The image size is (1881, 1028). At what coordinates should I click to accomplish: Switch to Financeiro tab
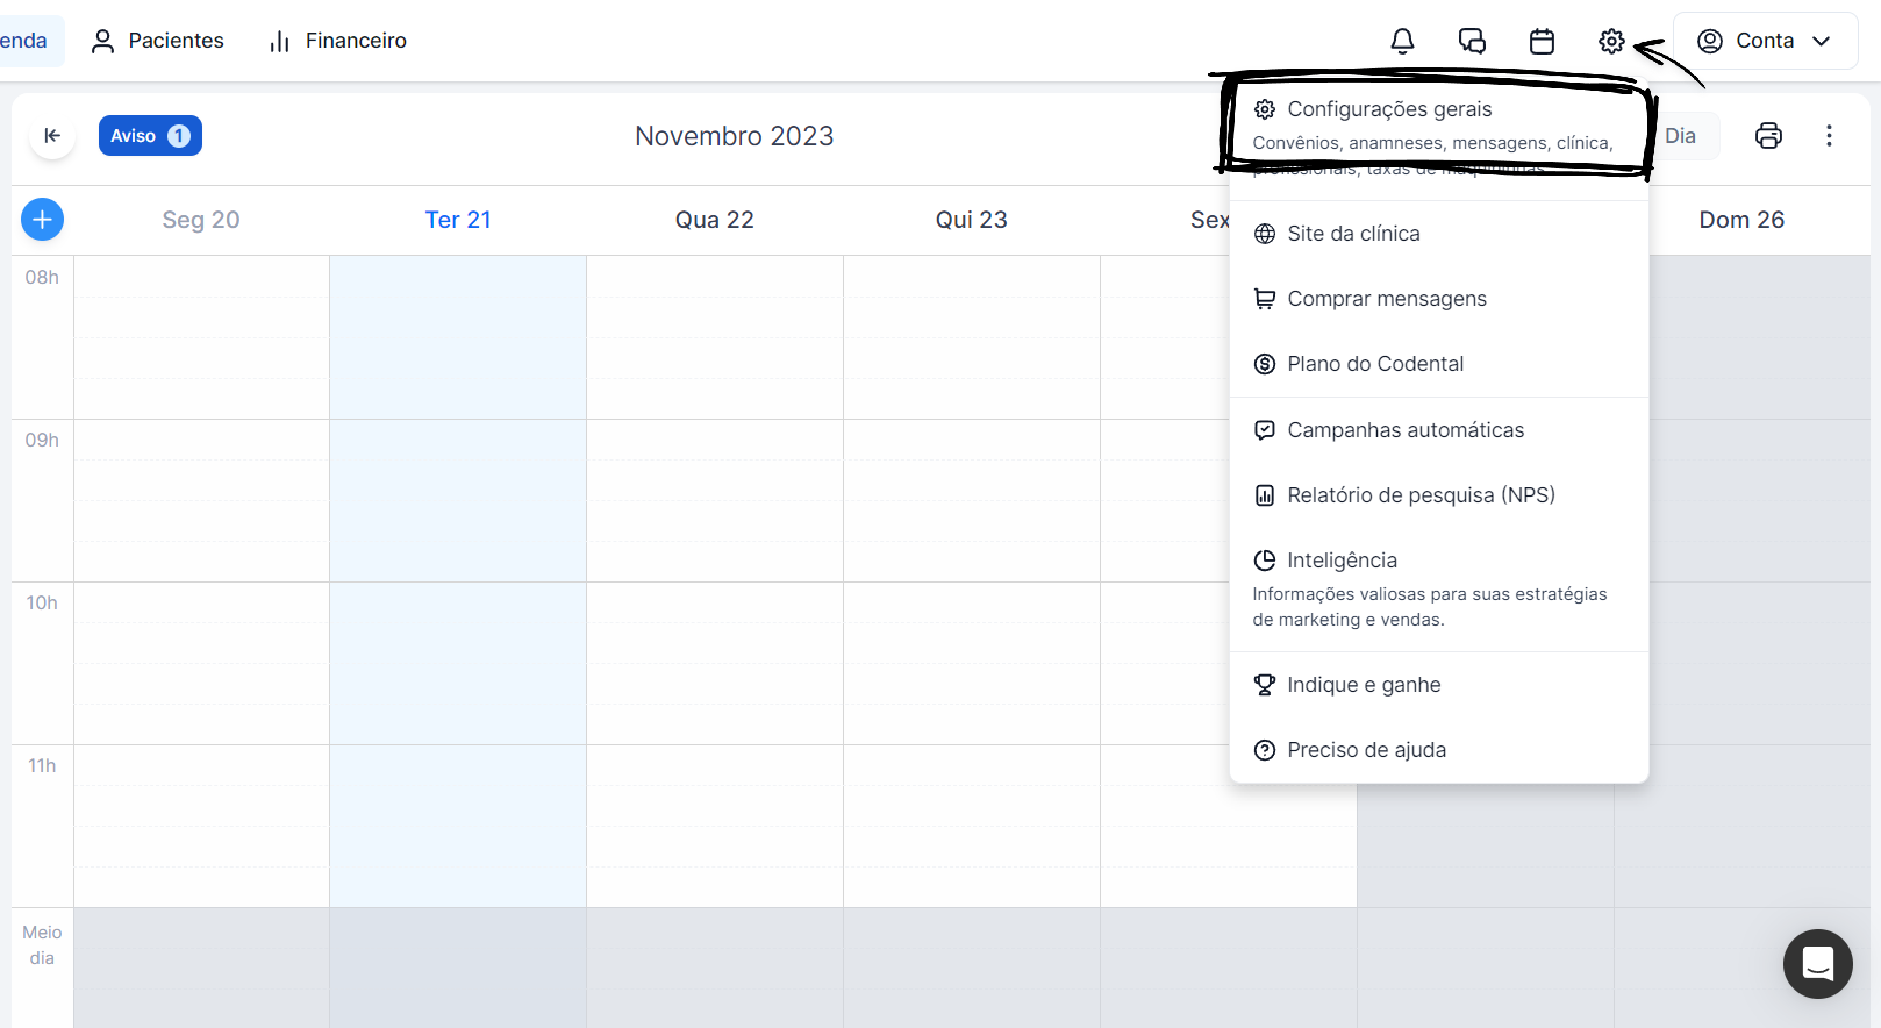pos(338,41)
